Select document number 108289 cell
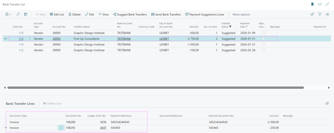This screenshot has width=334, height=133. coord(70,122)
